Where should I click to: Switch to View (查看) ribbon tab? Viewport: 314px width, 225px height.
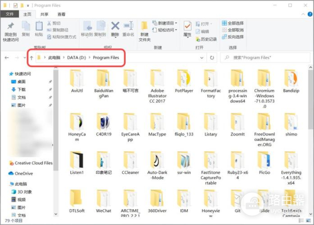[61, 14]
